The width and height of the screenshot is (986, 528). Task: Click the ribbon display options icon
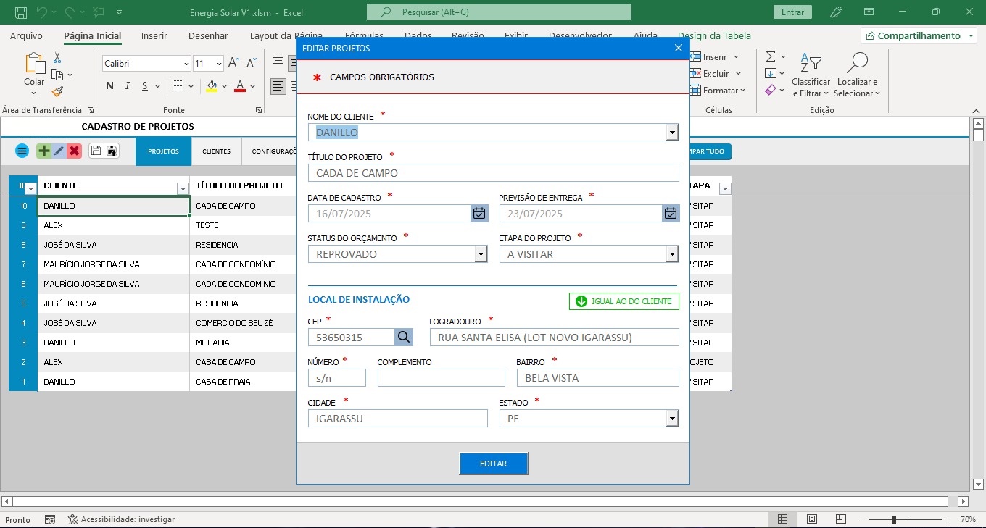(x=869, y=12)
